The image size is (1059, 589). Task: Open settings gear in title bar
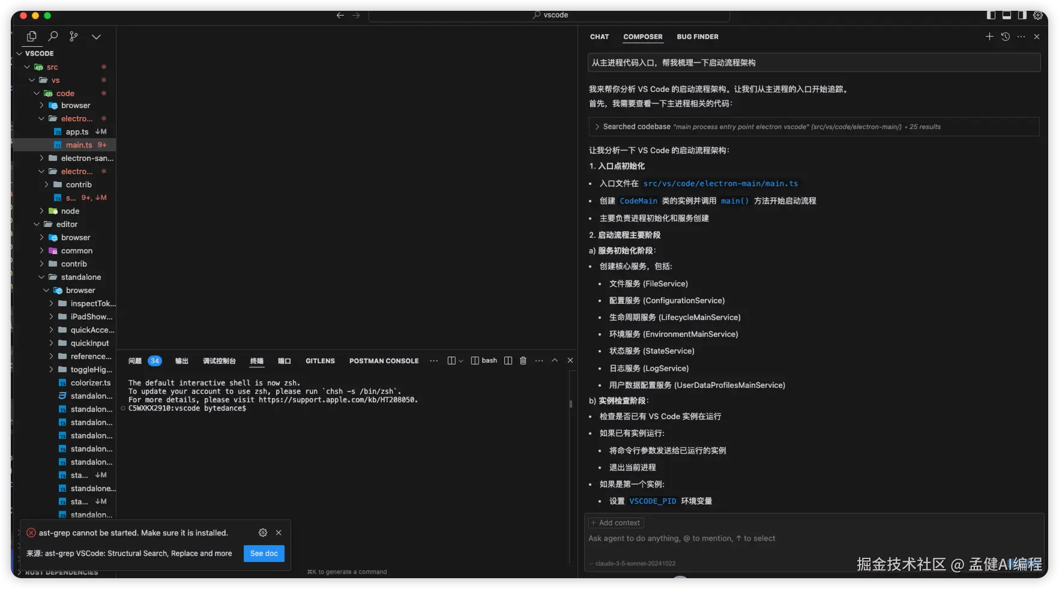tap(1037, 15)
